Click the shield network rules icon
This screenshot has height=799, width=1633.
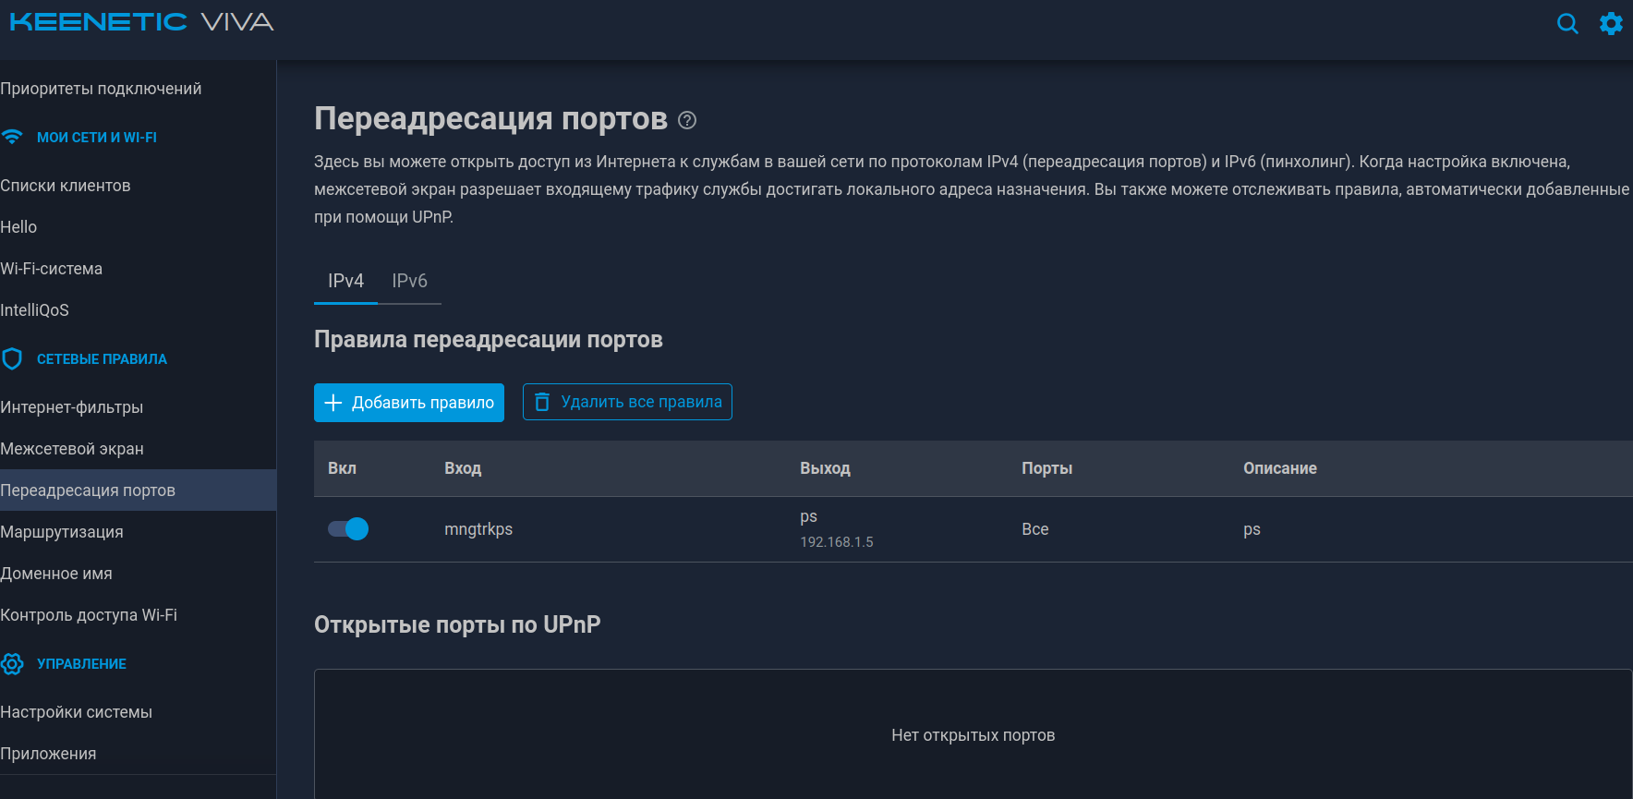[x=12, y=359]
